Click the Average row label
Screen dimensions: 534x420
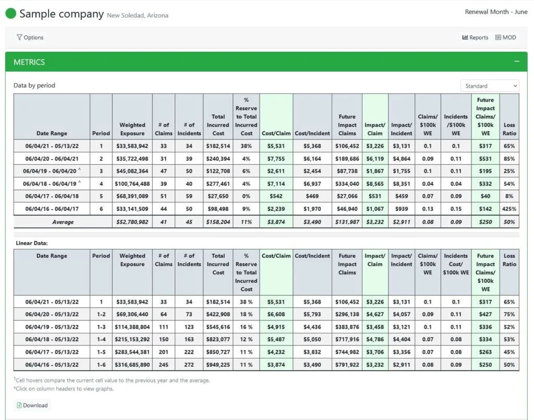click(x=63, y=222)
